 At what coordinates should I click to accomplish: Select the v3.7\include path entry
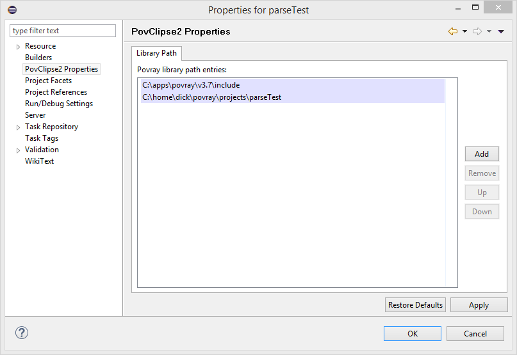tap(293, 85)
